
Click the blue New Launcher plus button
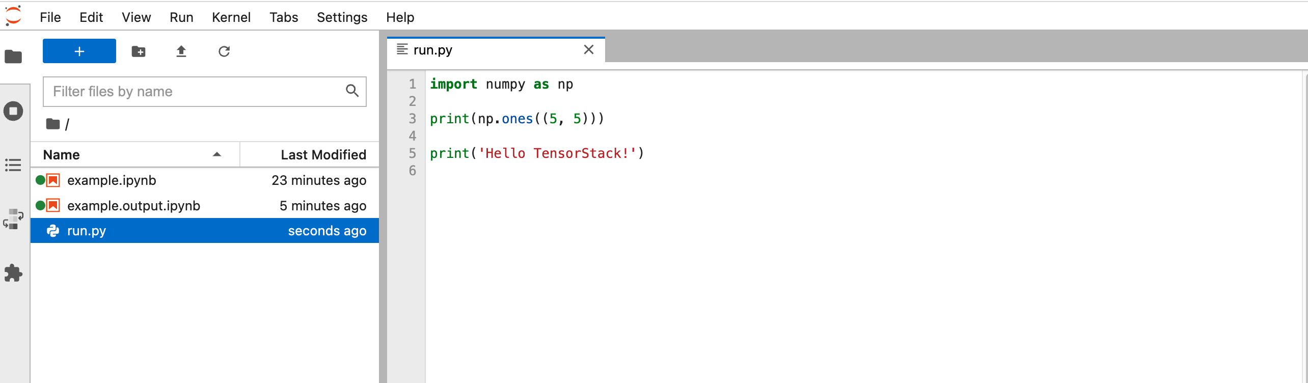pos(79,51)
